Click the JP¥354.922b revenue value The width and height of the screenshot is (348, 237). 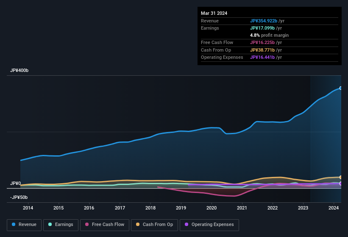(x=264, y=21)
